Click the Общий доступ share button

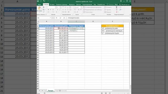click(x=124, y=4)
